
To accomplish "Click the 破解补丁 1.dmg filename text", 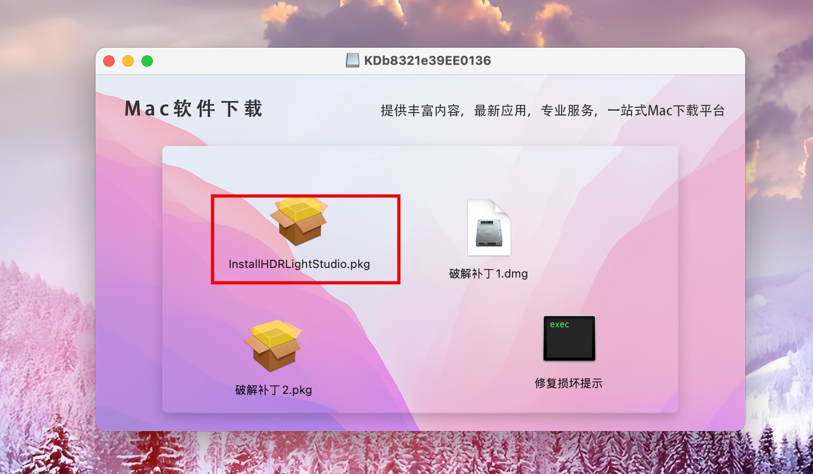I will pos(488,274).
